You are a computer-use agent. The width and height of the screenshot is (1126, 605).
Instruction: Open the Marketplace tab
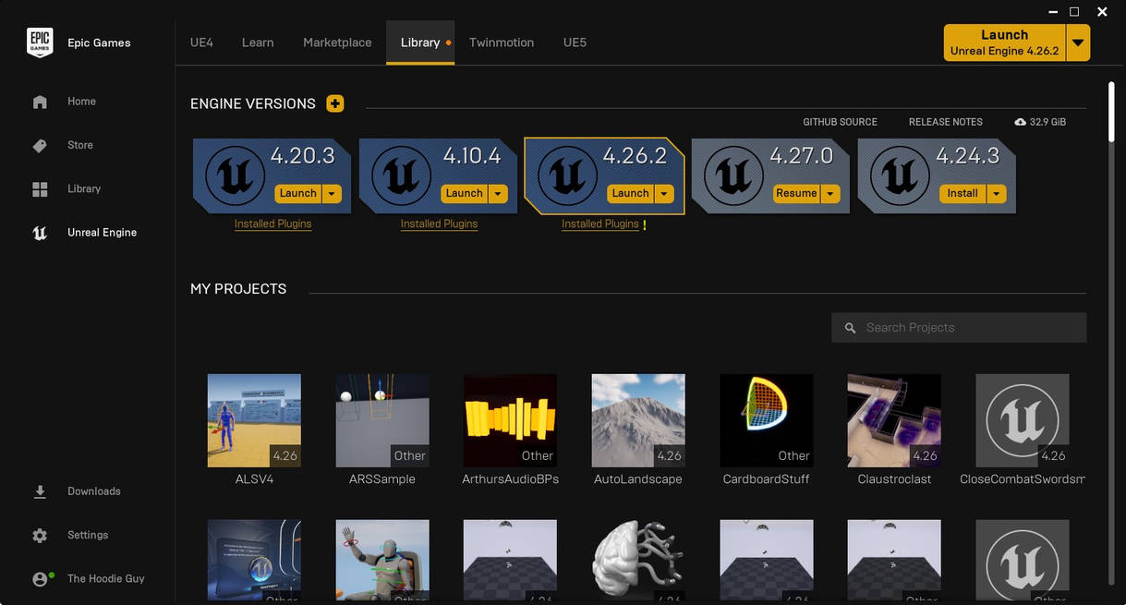(337, 42)
